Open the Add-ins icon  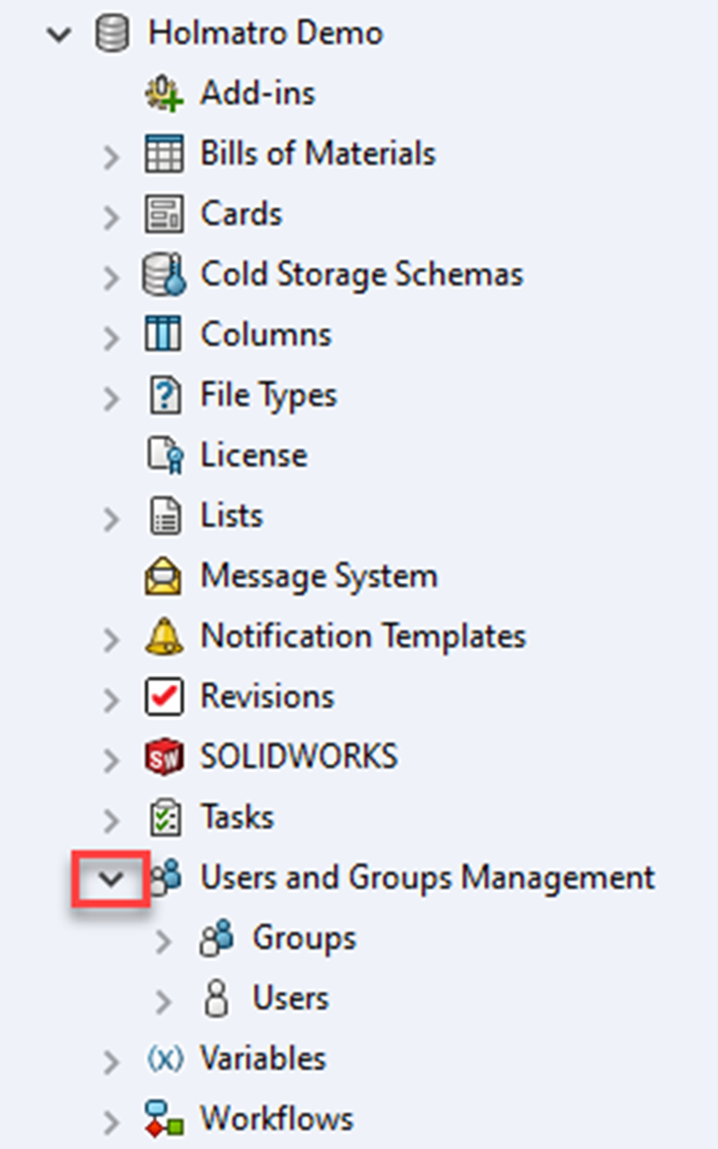(x=164, y=92)
